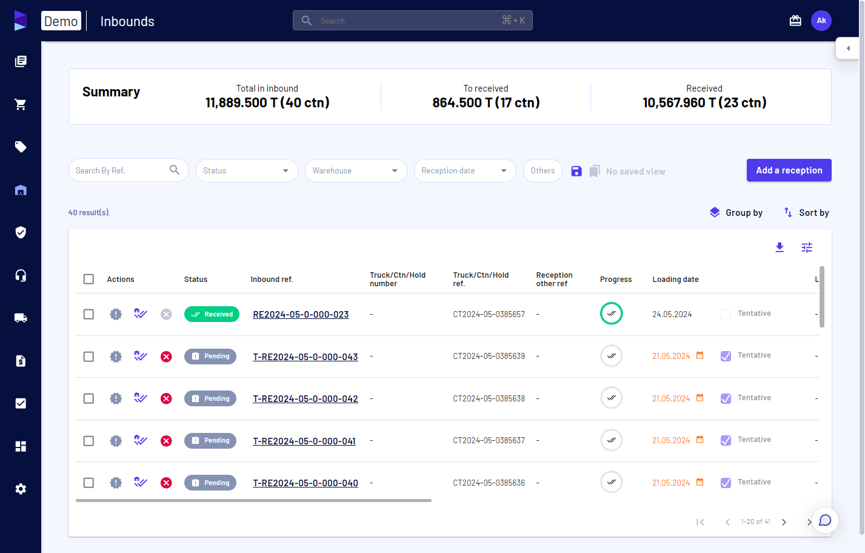Open the checkbox tasks sidebar icon
The width and height of the screenshot is (865, 553).
click(21, 403)
